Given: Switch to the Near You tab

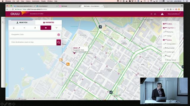Looking at the screenshot, I should (22, 22).
